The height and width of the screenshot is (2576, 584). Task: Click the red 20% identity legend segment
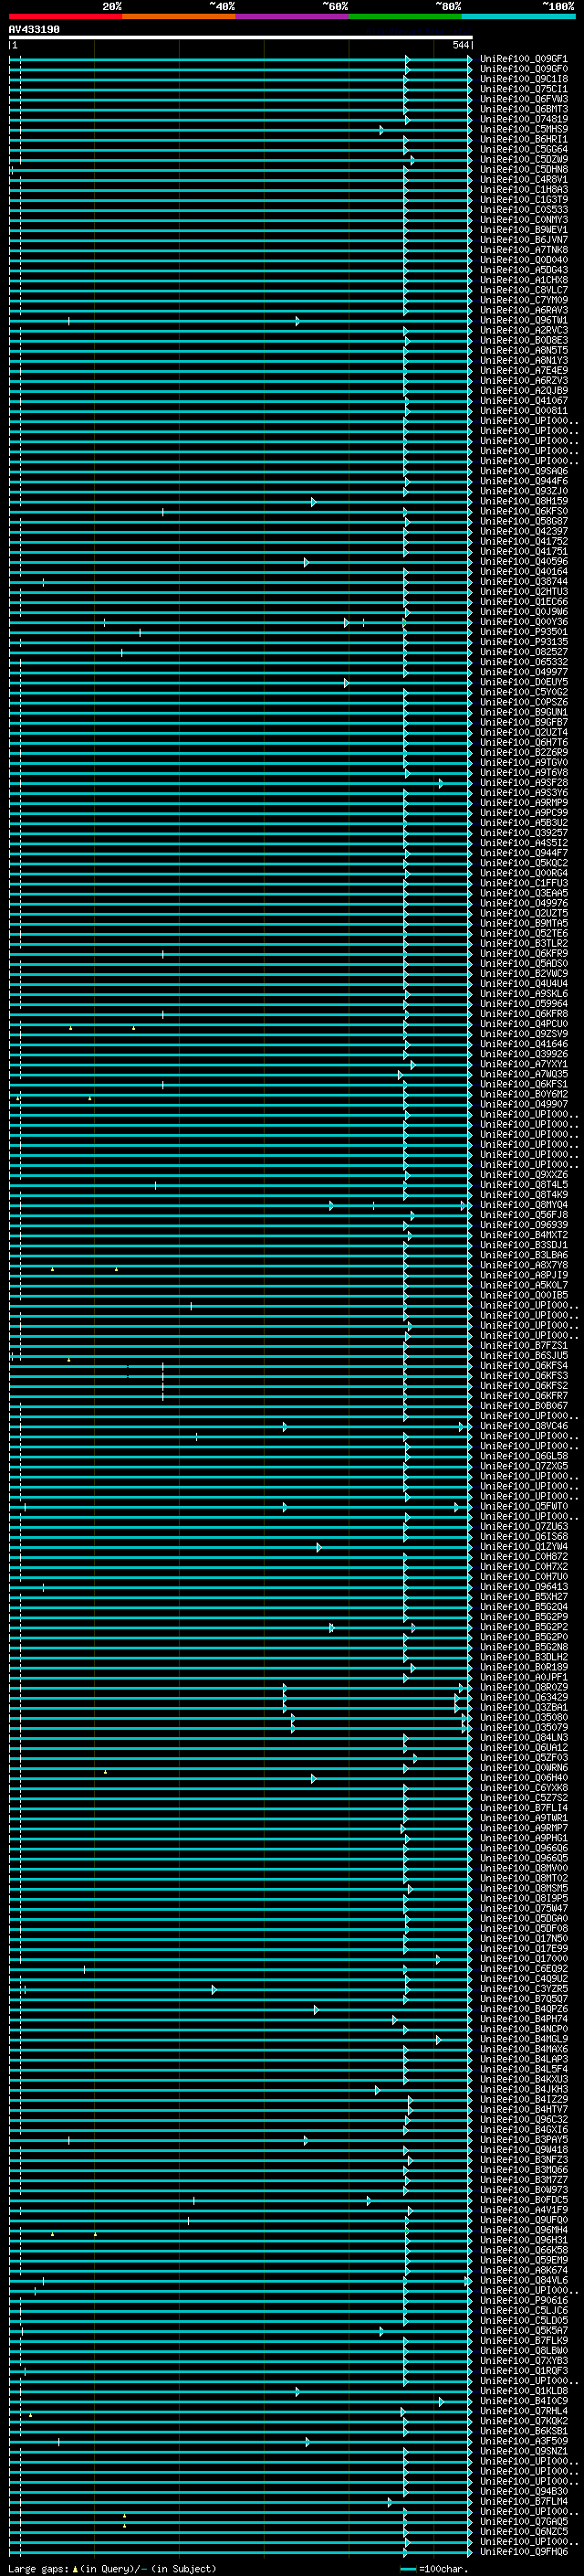pyautogui.click(x=66, y=16)
